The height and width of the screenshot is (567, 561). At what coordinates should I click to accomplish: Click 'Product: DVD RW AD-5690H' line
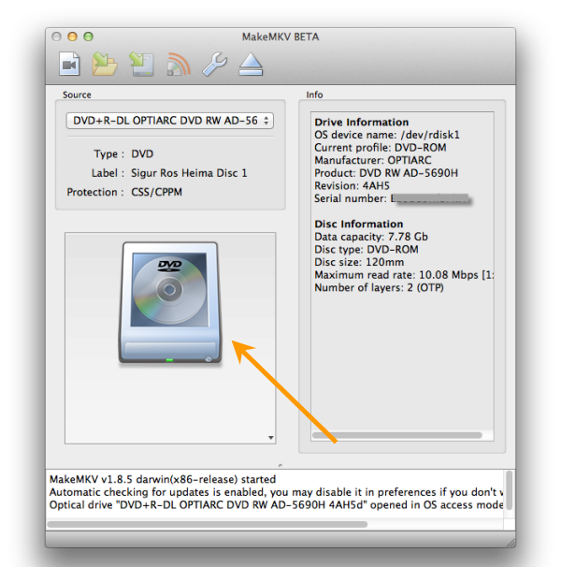pyautogui.click(x=386, y=173)
